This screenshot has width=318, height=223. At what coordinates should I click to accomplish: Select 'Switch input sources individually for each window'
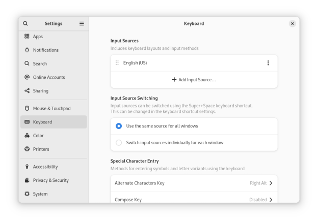tap(119, 143)
